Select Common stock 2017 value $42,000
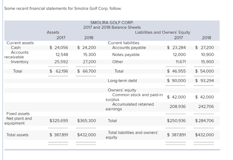This screenshot has height=160, width=233. point(176,97)
